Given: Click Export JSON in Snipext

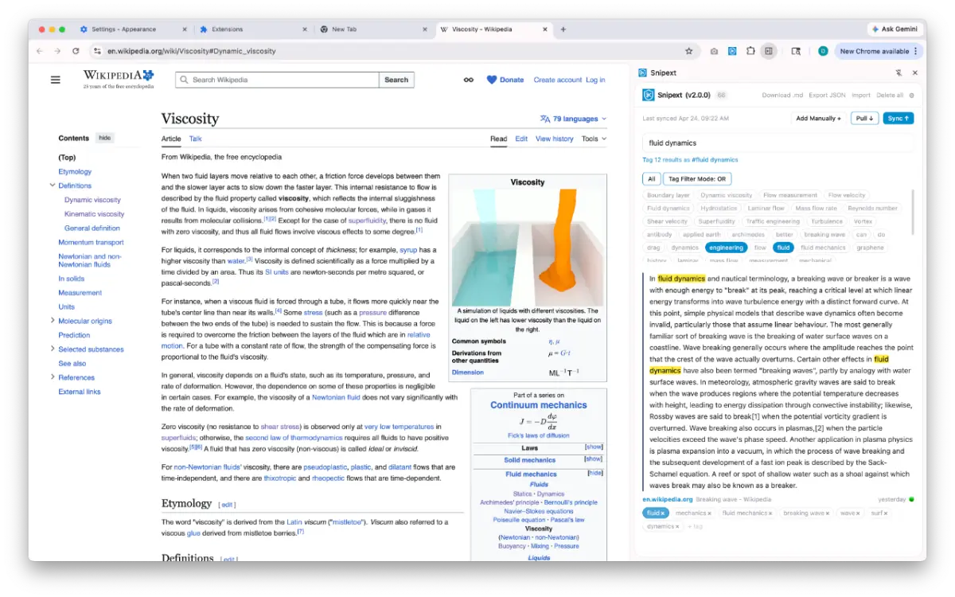Looking at the screenshot, I should (x=827, y=96).
